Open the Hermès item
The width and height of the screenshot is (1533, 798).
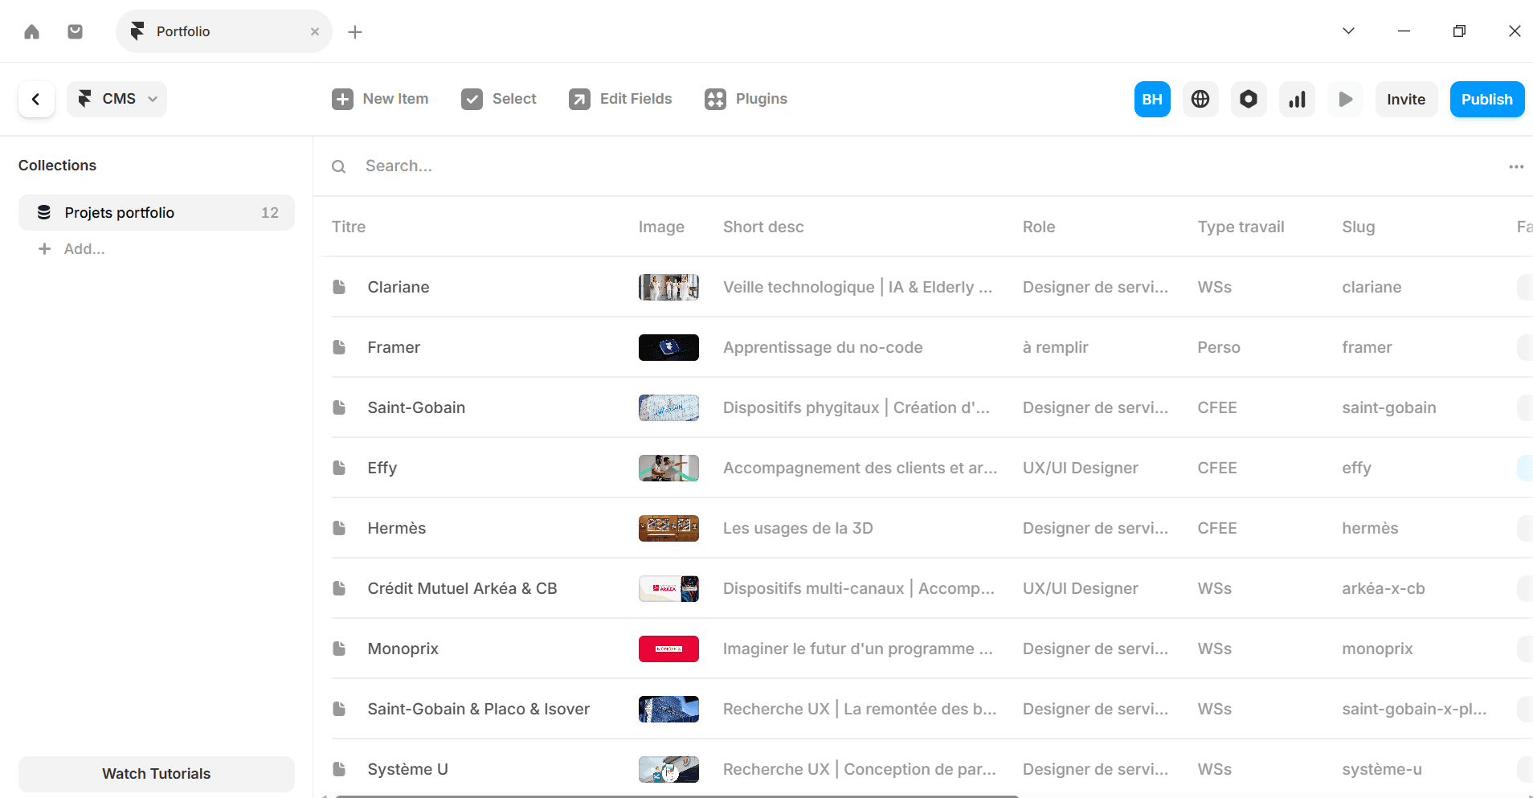pyautogui.click(x=397, y=528)
